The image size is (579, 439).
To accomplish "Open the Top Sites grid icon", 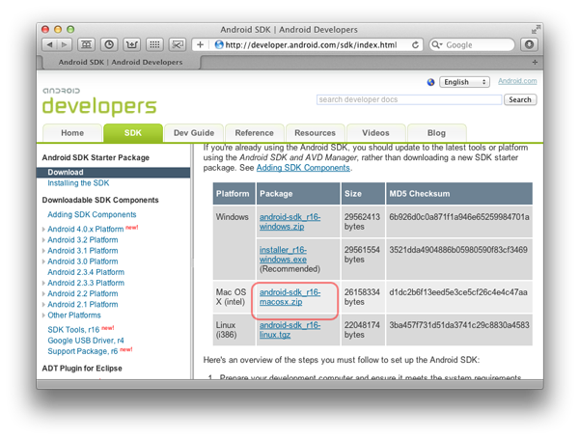I will coord(154,44).
